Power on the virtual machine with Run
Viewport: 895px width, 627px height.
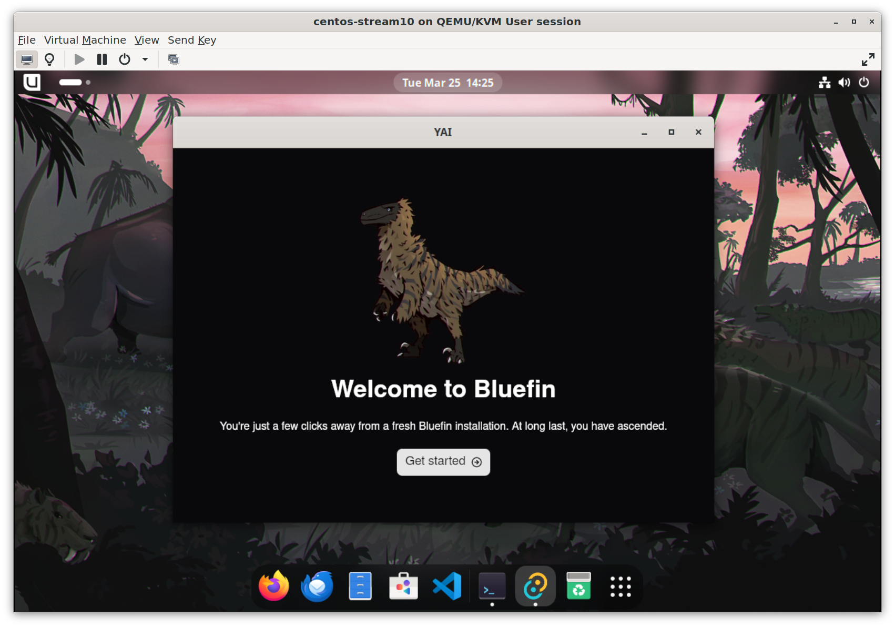pyautogui.click(x=79, y=59)
